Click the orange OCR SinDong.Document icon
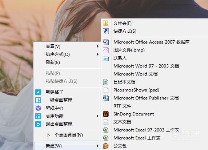 pos(106,114)
